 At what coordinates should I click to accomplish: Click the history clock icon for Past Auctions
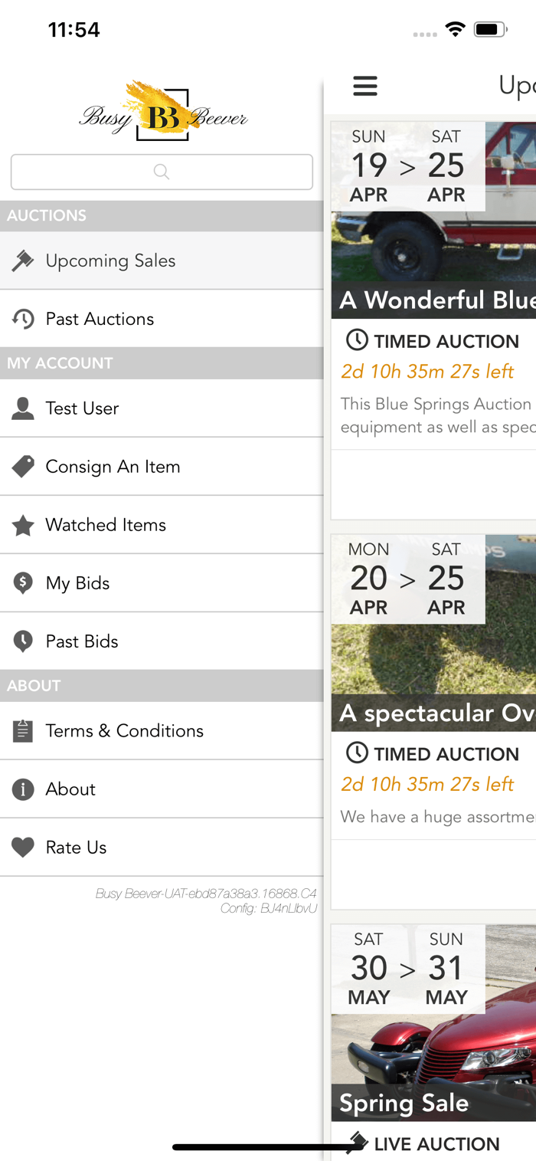point(23,319)
